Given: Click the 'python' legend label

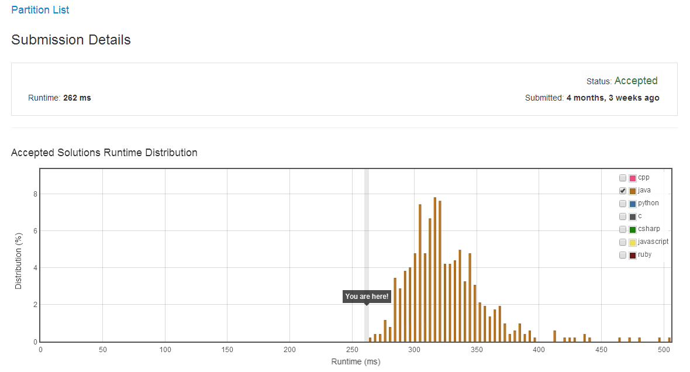Looking at the screenshot, I should 648,203.
